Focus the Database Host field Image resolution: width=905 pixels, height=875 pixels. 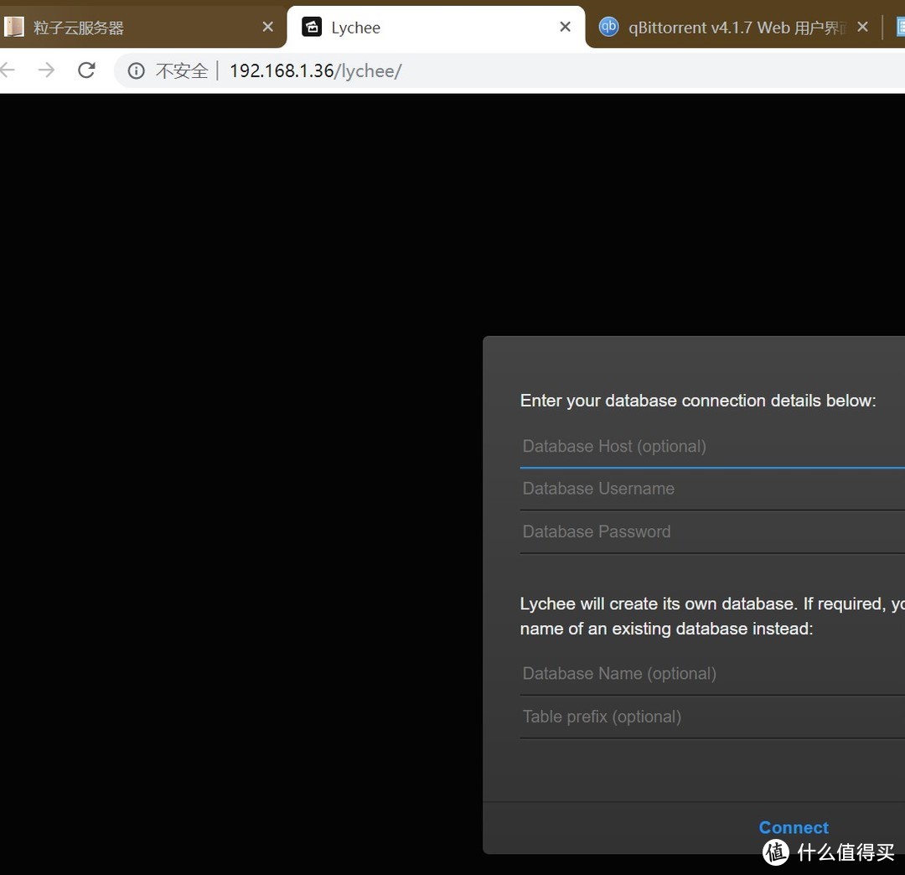click(712, 446)
